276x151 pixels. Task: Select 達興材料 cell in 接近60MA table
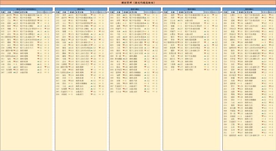(x=233, y=48)
